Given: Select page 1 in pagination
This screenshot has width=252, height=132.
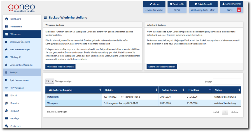Looking at the screenshot, I should 225,112.
